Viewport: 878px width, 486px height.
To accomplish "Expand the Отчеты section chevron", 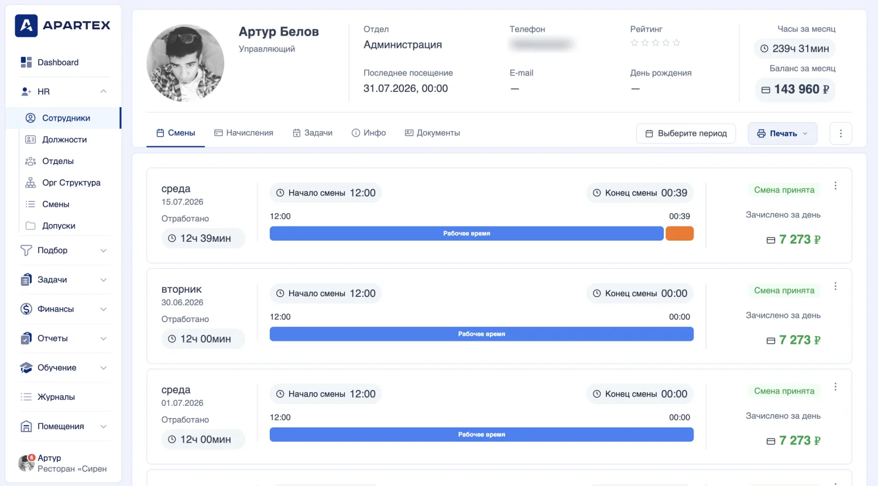I will pyautogui.click(x=104, y=338).
